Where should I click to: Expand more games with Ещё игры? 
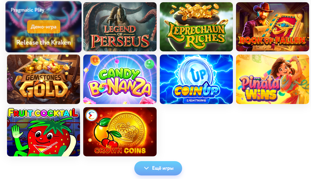coord(158,168)
